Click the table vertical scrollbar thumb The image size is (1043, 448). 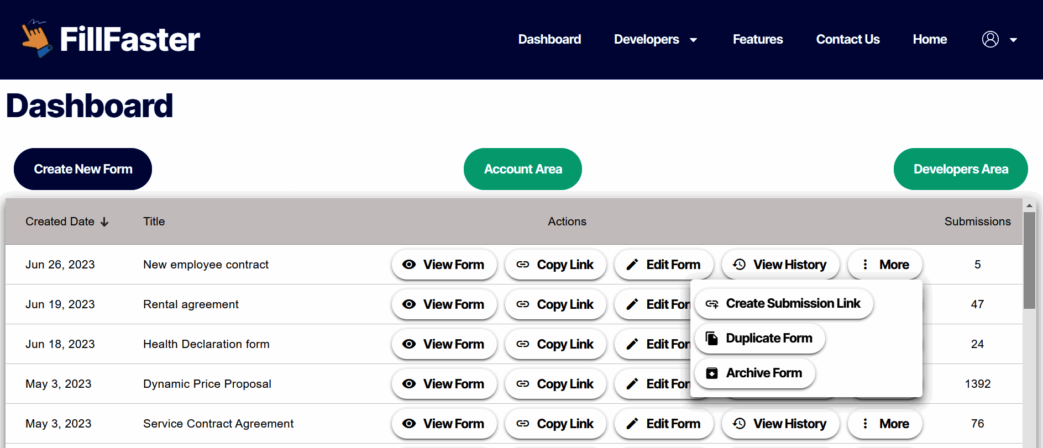click(1029, 260)
